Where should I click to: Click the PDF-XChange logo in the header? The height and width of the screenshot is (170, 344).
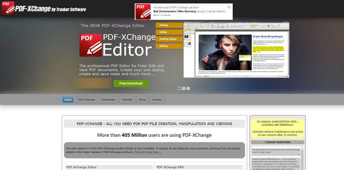(44, 8)
